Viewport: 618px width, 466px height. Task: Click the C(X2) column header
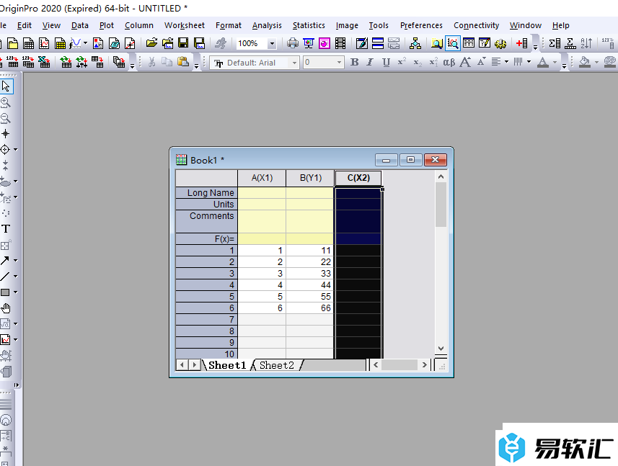[358, 178]
